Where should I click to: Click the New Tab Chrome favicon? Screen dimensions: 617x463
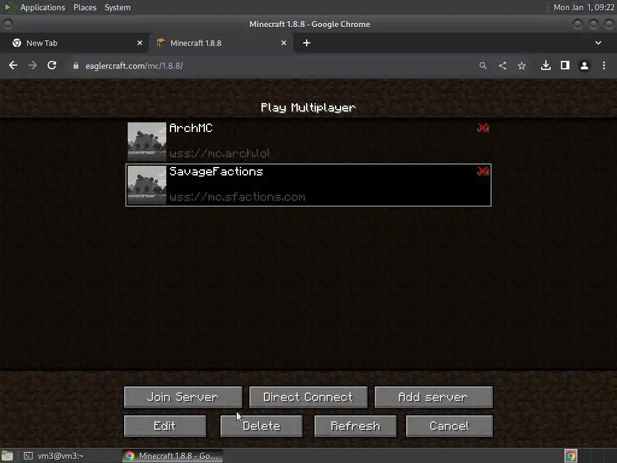[17, 43]
